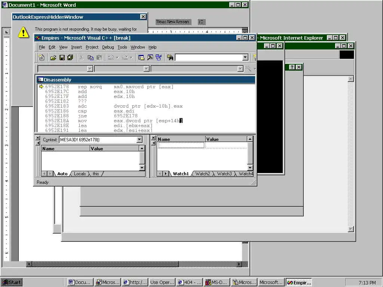Open the Window List icon
The width and height of the screenshot is (383, 287).
(159, 58)
